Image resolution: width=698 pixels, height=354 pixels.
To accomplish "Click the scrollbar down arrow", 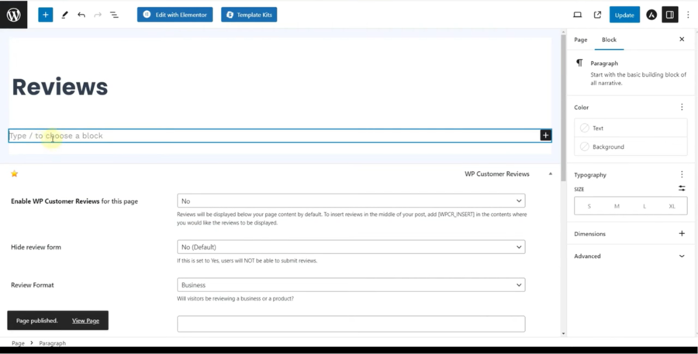I will click(563, 333).
